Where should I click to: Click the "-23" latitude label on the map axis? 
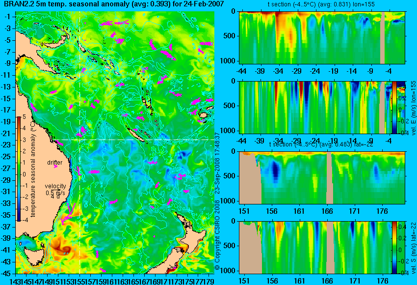click(6, 145)
